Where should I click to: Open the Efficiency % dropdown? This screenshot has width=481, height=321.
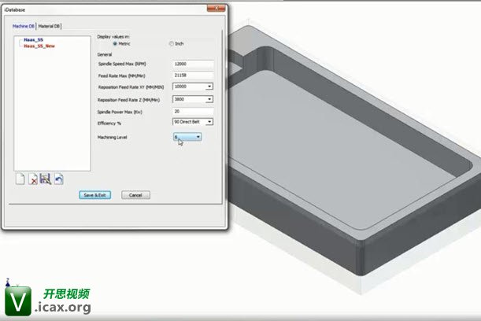pos(209,122)
